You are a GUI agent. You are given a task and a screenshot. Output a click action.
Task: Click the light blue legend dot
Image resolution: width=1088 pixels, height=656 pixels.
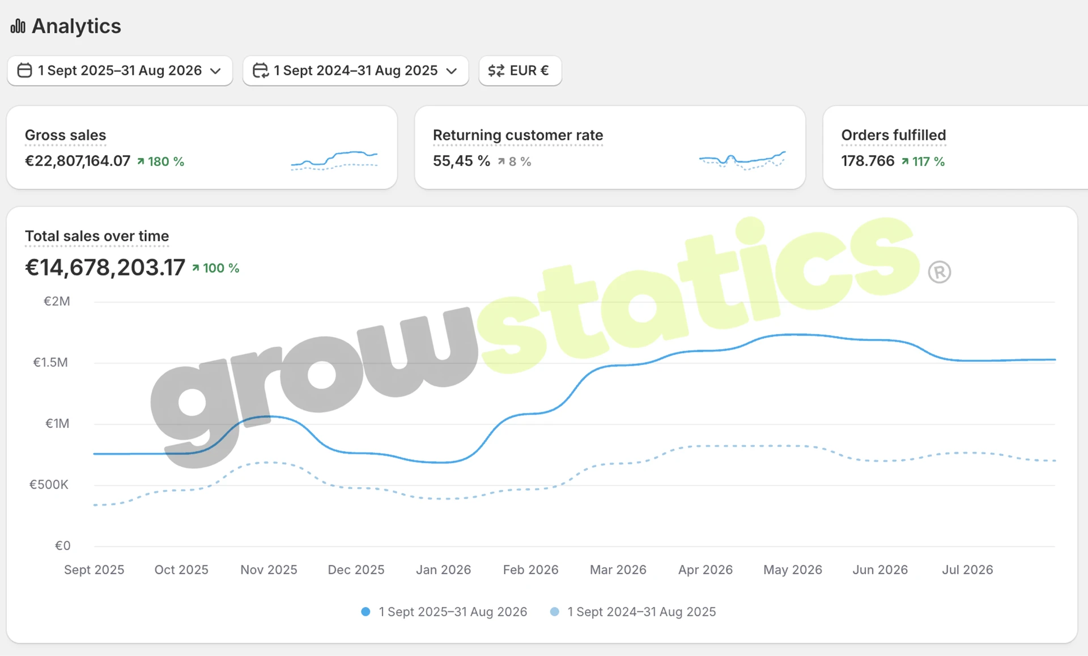pos(555,612)
